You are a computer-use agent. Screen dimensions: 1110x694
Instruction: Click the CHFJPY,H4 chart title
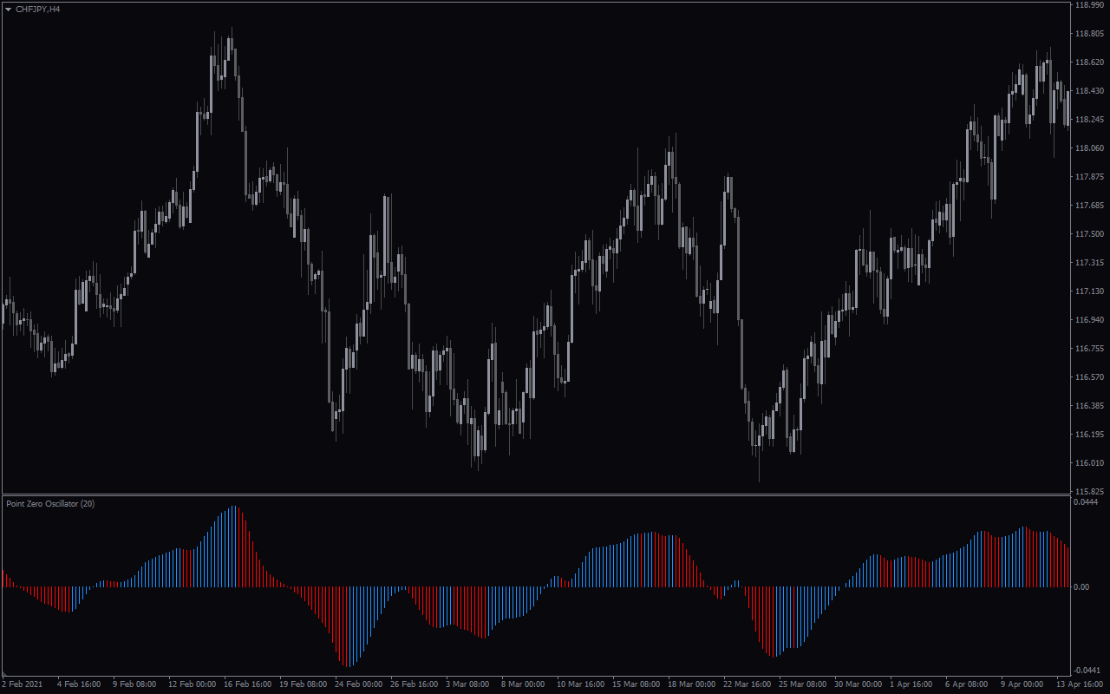(38, 9)
